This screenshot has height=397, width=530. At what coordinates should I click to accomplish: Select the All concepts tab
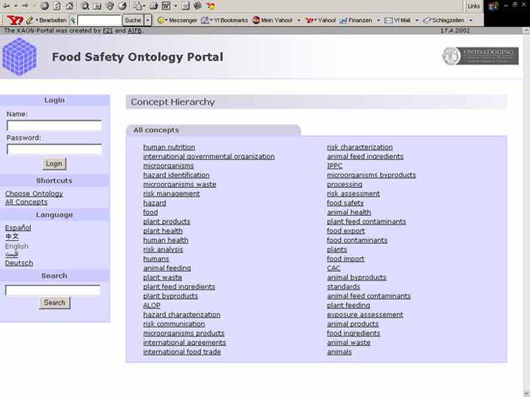click(156, 130)
